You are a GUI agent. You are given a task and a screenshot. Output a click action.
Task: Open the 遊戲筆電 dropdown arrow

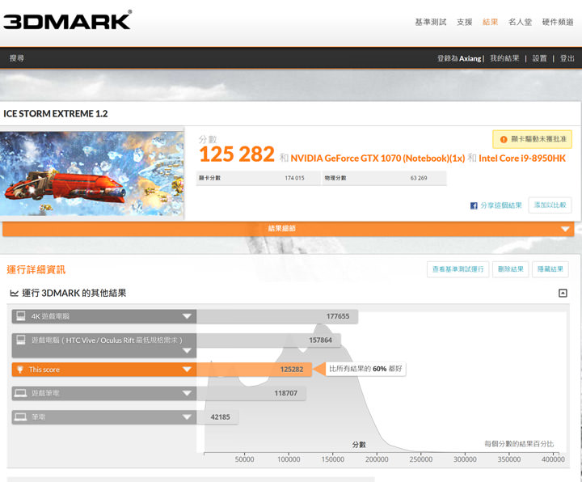pyautogui.click(x=187, y=393)
